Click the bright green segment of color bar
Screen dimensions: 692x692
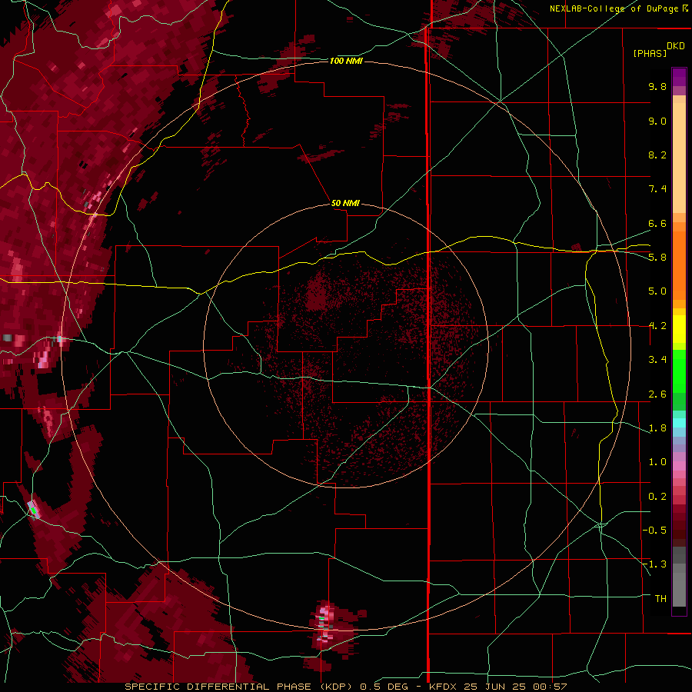(679, 371)
